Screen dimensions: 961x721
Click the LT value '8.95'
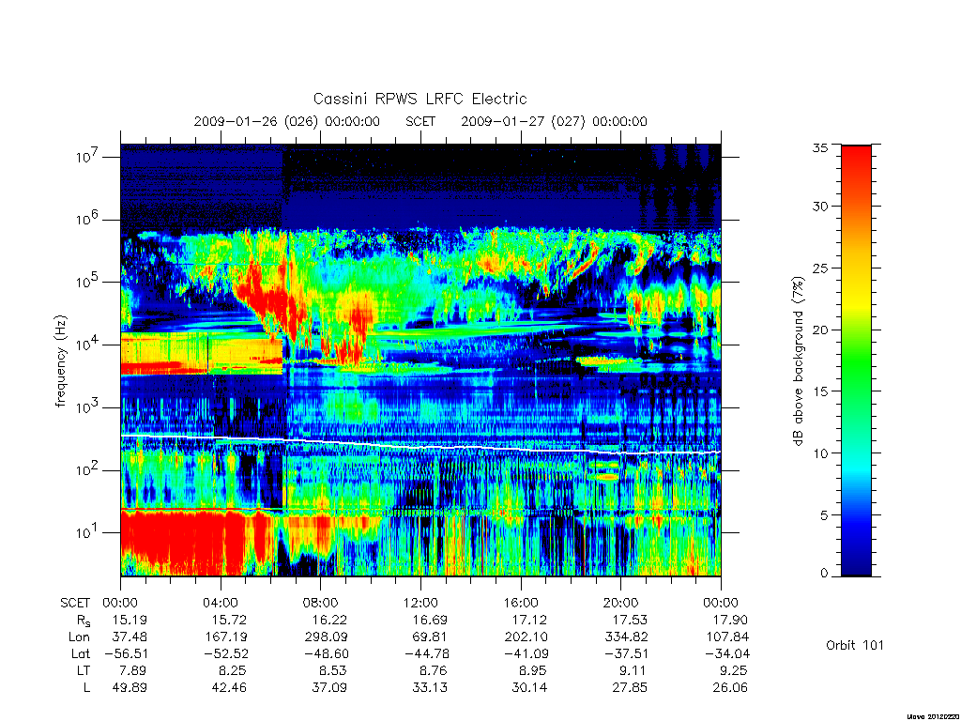click(535, 670)
